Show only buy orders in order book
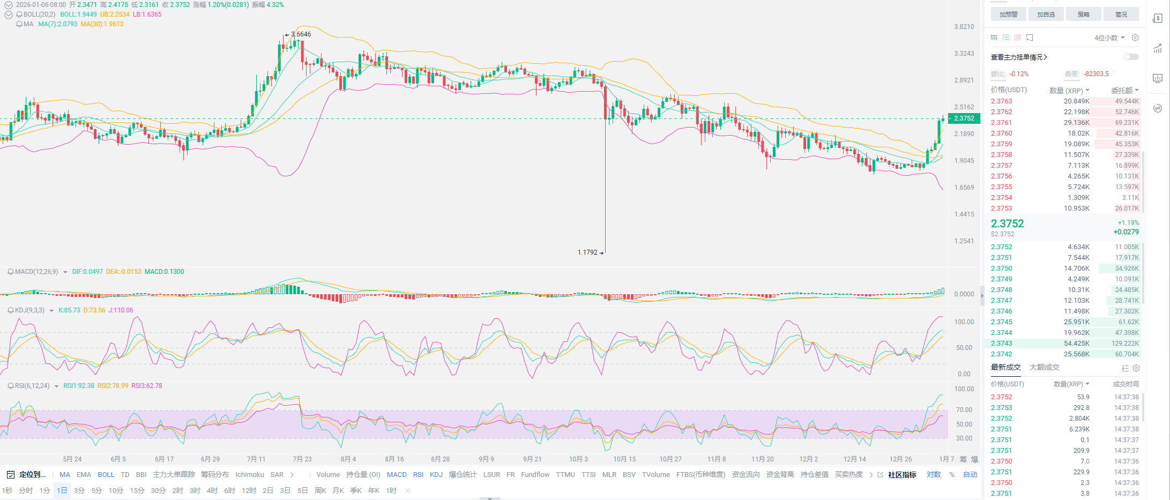 [1006, 38]
